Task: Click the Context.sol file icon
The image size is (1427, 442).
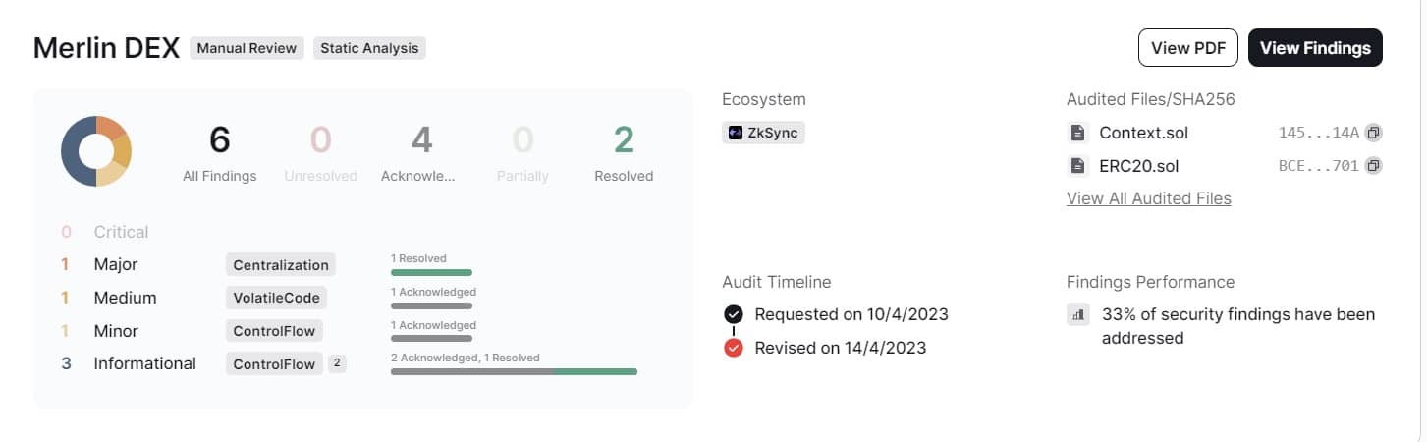Action: [x=1077, y=133]
